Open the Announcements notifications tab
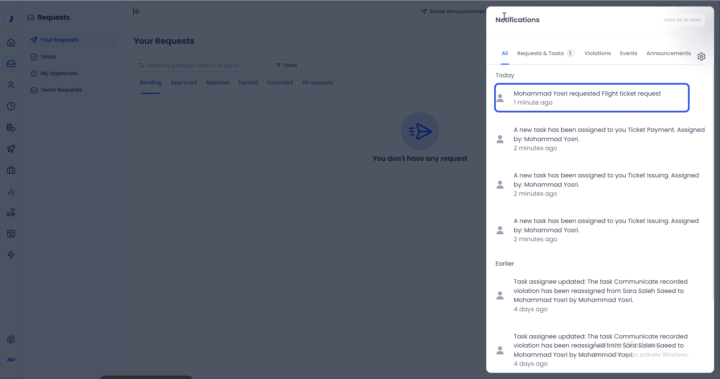 click(668, 53)
